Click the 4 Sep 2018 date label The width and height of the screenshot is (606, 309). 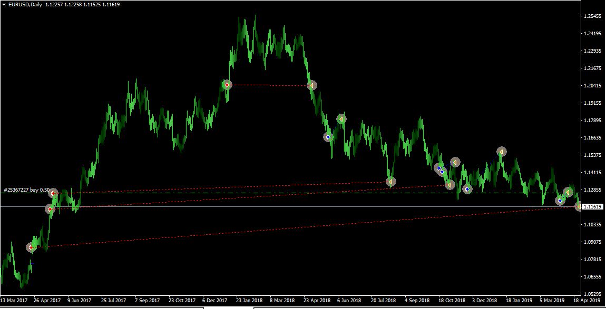point(417,300)
